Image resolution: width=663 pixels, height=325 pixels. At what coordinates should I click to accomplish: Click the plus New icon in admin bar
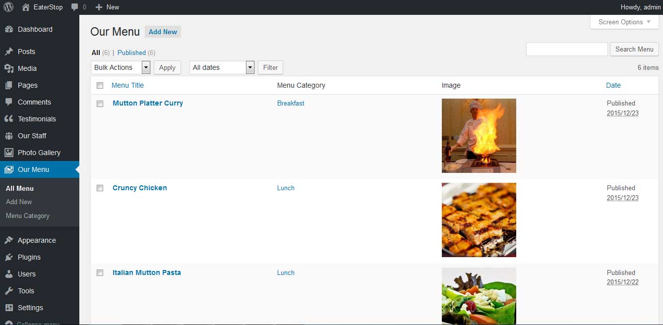click(99, 7)
